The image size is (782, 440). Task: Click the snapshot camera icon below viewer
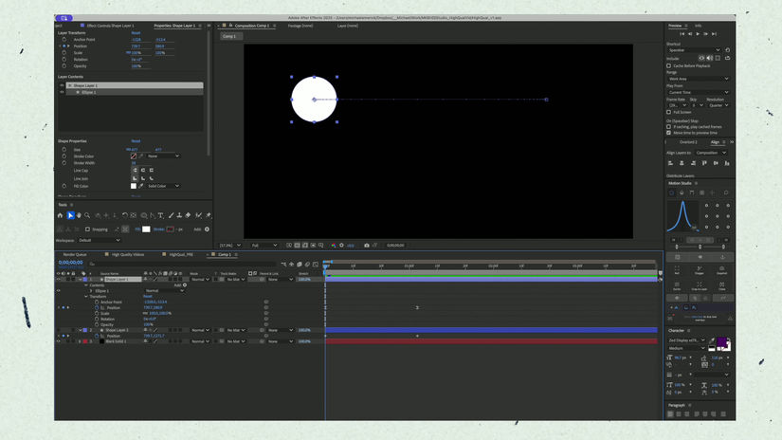pos(367,246)
